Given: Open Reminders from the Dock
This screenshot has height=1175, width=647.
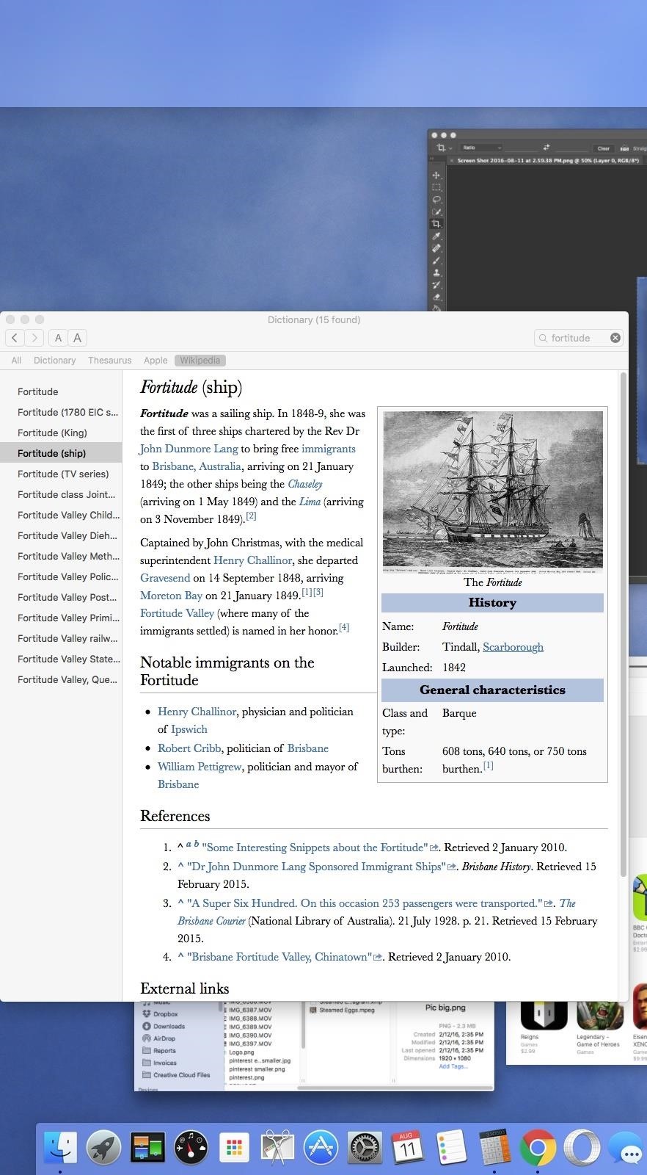Looking at the screenshot, I should pos(451,1146).
